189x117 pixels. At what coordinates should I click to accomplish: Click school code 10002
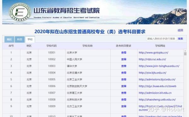tap(52, 59)
